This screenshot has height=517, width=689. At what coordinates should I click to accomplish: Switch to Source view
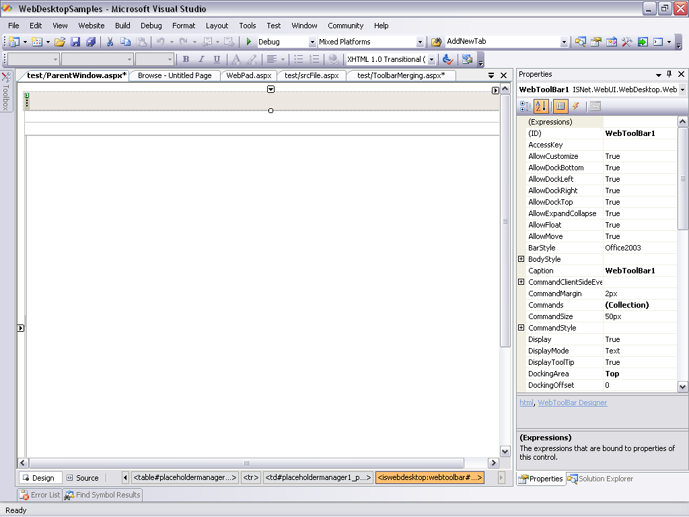point(82,478)
